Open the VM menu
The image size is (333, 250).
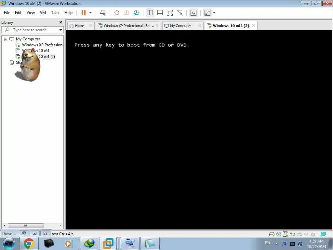click(43, 13)
